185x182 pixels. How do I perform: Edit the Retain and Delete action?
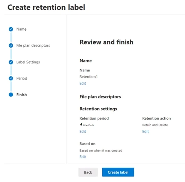click(x=146, y=131)
